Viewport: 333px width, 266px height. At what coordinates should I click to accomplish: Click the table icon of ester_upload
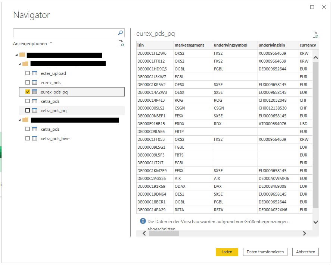(34, 73)
